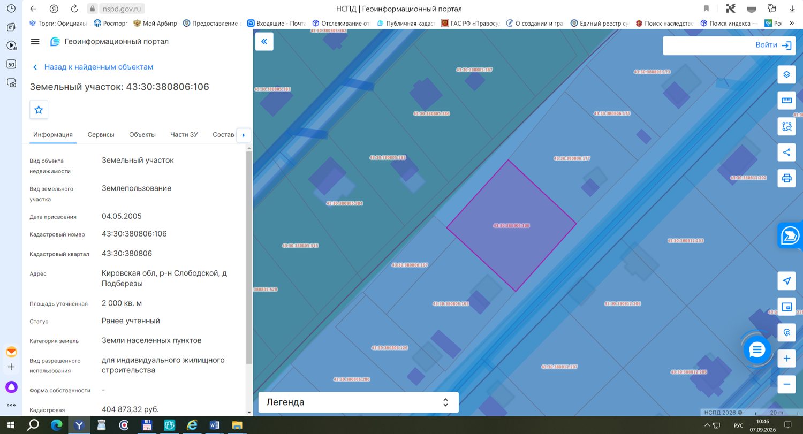The width and height of the screenshot is (803, 434).
Task: Select the highlighted parcel 43:30:380806:106 on map
Action: [511, 226]
